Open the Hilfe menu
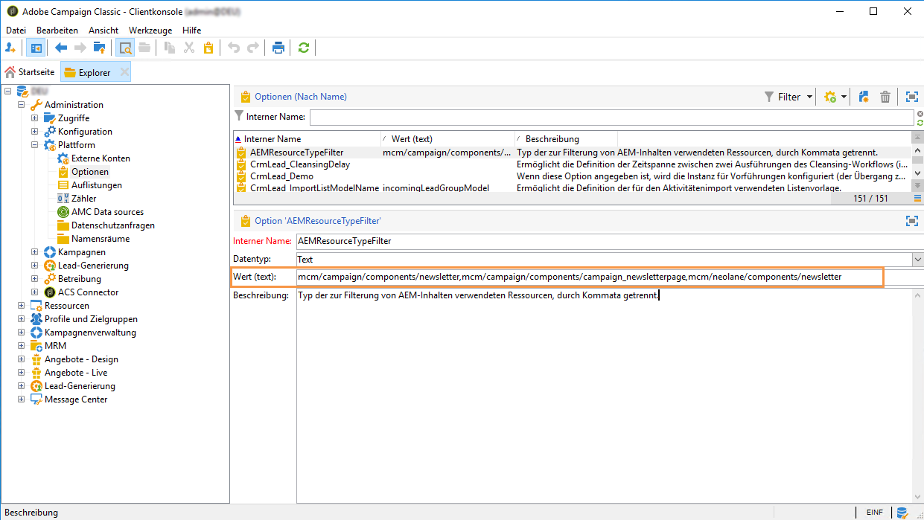924x520 pixels. click(191, 31)
